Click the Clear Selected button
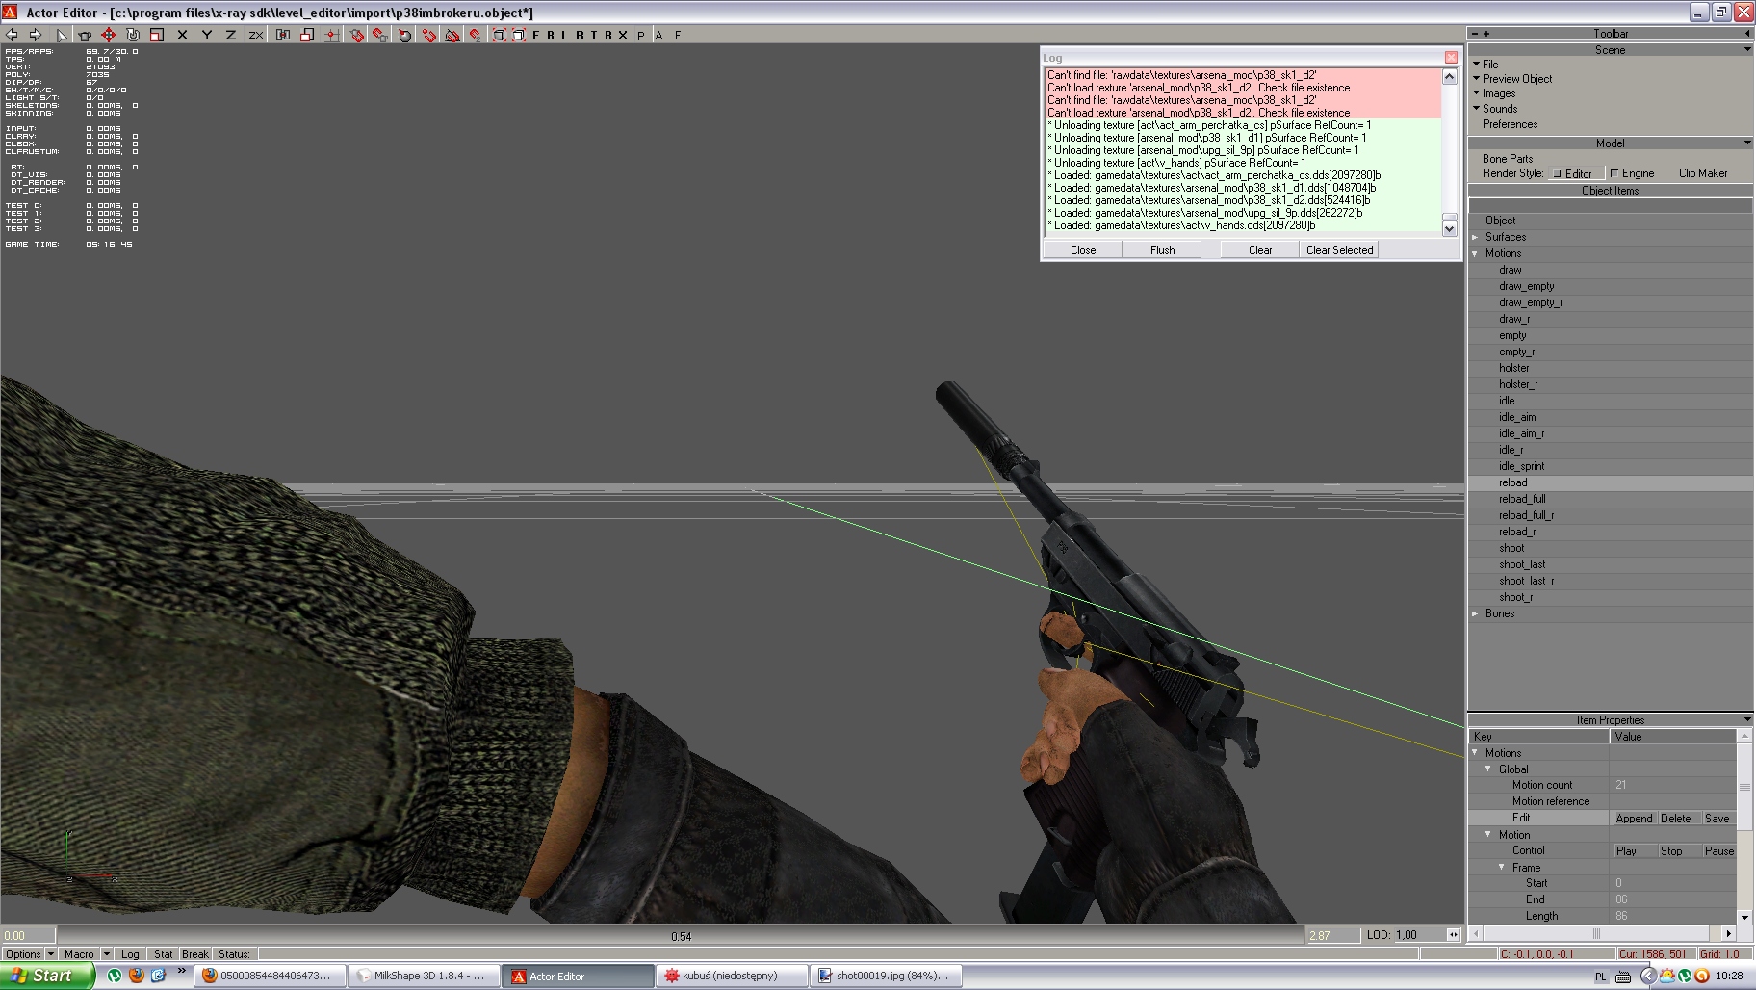Screen dimensions: 1756x990 point(1339,249)
